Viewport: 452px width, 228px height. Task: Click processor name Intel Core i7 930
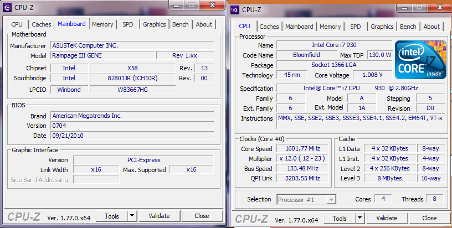click(335, 45)
